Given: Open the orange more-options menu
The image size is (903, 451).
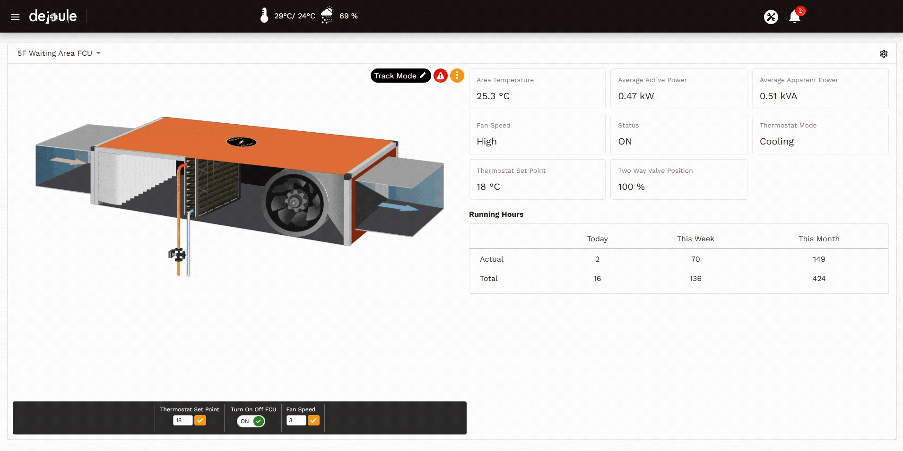Looking at the screenshot, I should [457, 76].
